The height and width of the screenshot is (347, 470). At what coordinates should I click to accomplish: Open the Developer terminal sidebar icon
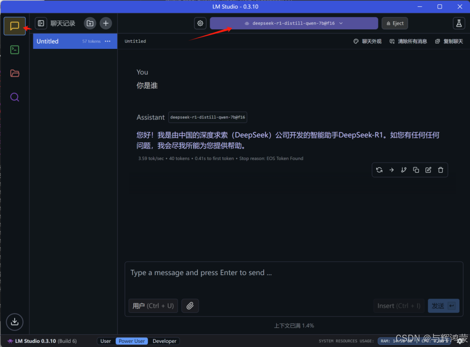coord(15,50)
